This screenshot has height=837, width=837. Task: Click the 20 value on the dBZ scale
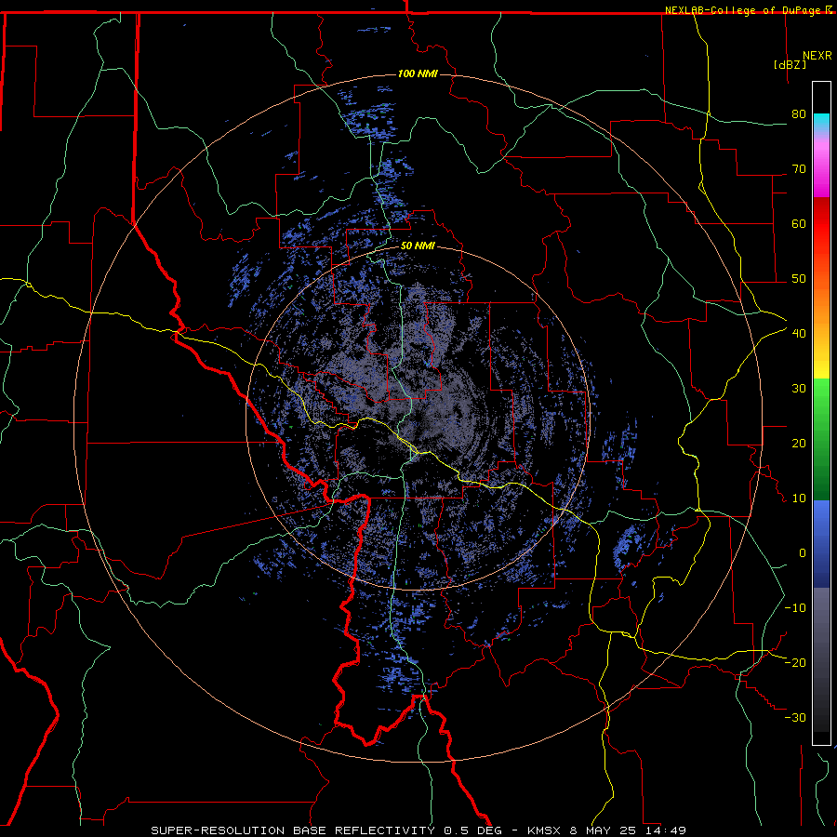click(799, 443)
